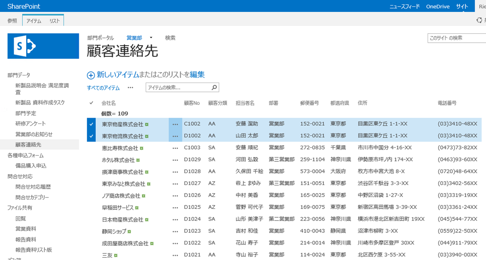The image size is (486, 260).
Task: Open the ellipsis menu for 摂津商事株式会社
Action: coord(175,172)
